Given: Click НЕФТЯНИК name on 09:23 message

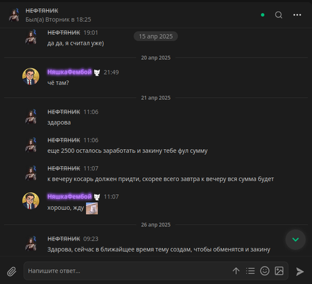Looking at the screenshot, I should coord(64,238).
